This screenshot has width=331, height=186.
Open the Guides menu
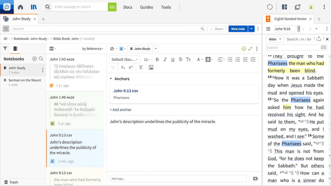(146, 7)
